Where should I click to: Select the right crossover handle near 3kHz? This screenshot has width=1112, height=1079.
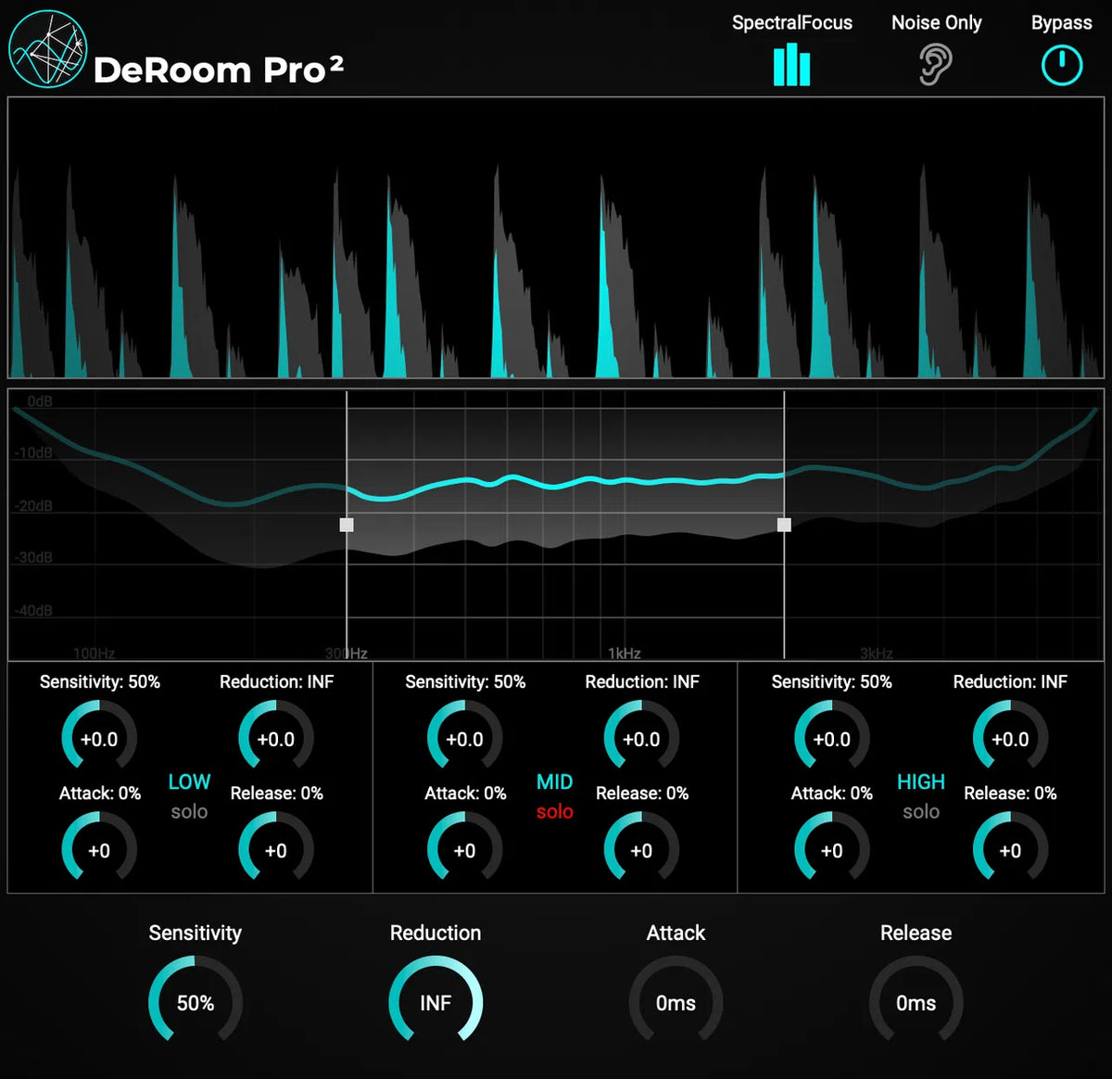tap(784, 525)
